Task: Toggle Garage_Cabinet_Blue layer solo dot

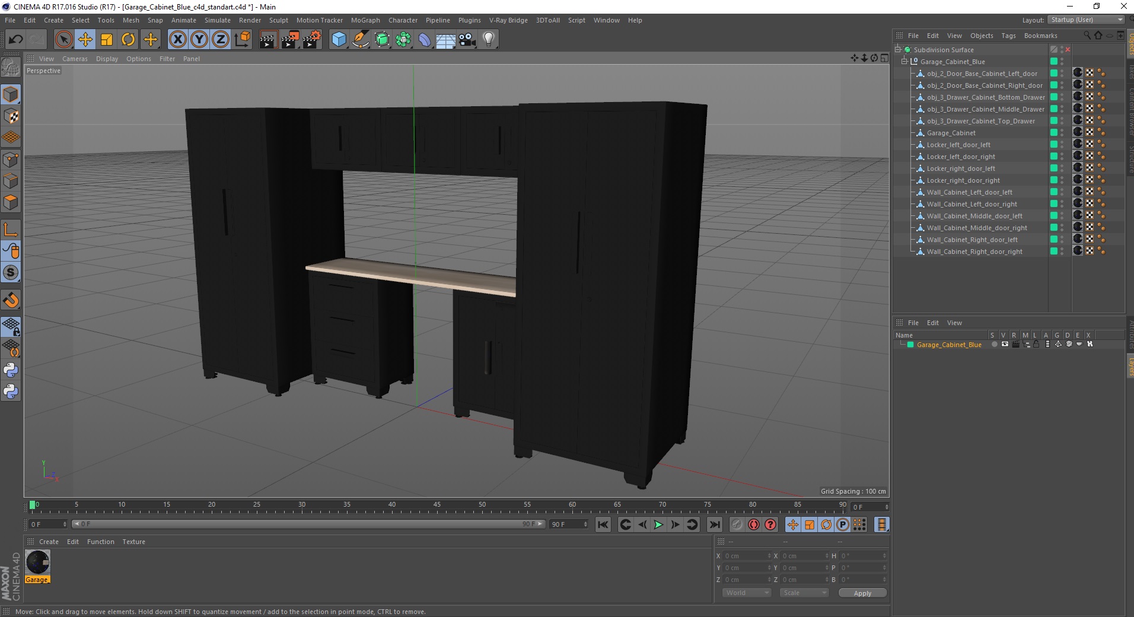Action: 994,345
